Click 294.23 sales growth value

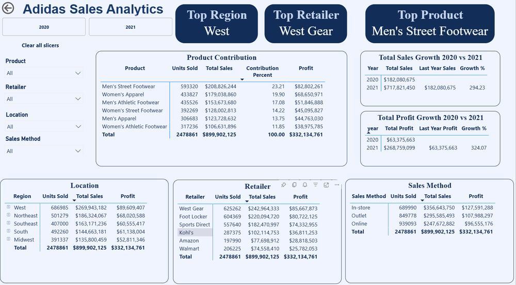tap(477, 88)
